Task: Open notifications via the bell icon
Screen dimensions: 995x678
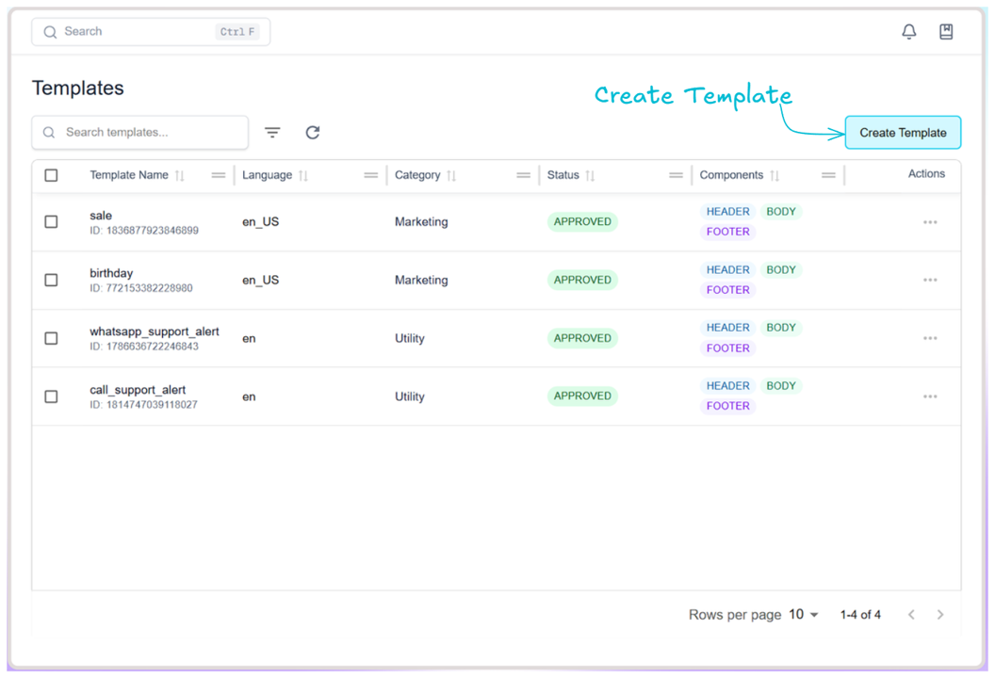Action: tap(908, 31)
